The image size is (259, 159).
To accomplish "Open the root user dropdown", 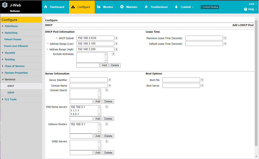I will (253, 4).
